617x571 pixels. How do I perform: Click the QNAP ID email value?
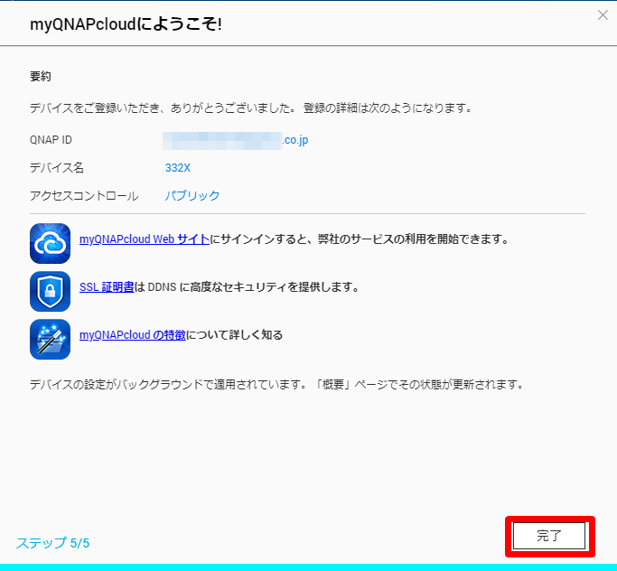235,140
